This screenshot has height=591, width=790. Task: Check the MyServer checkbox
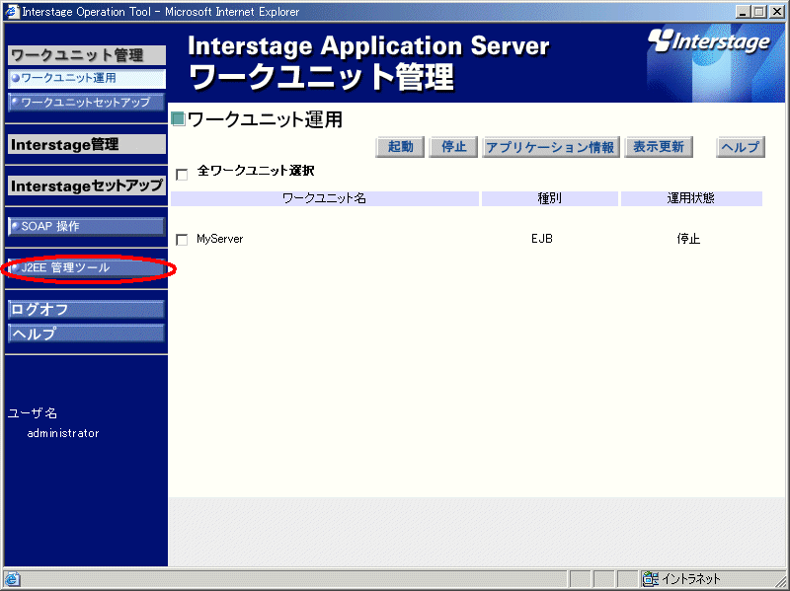[182, 240]
